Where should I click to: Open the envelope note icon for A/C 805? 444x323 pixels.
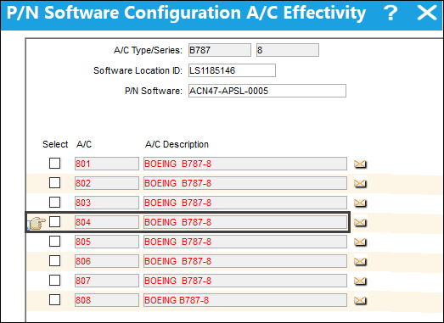pyautogui.click(x=361, y=242)
